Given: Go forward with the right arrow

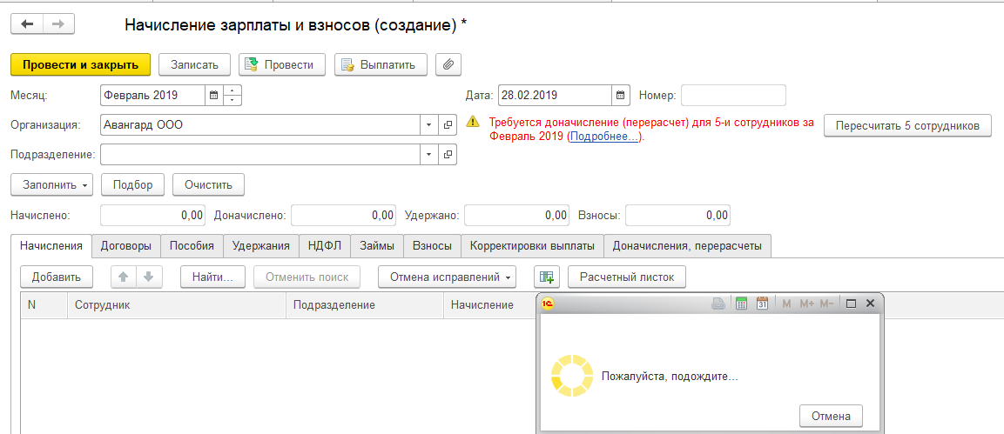Looking at the screenshot, I should pos(58,24).
